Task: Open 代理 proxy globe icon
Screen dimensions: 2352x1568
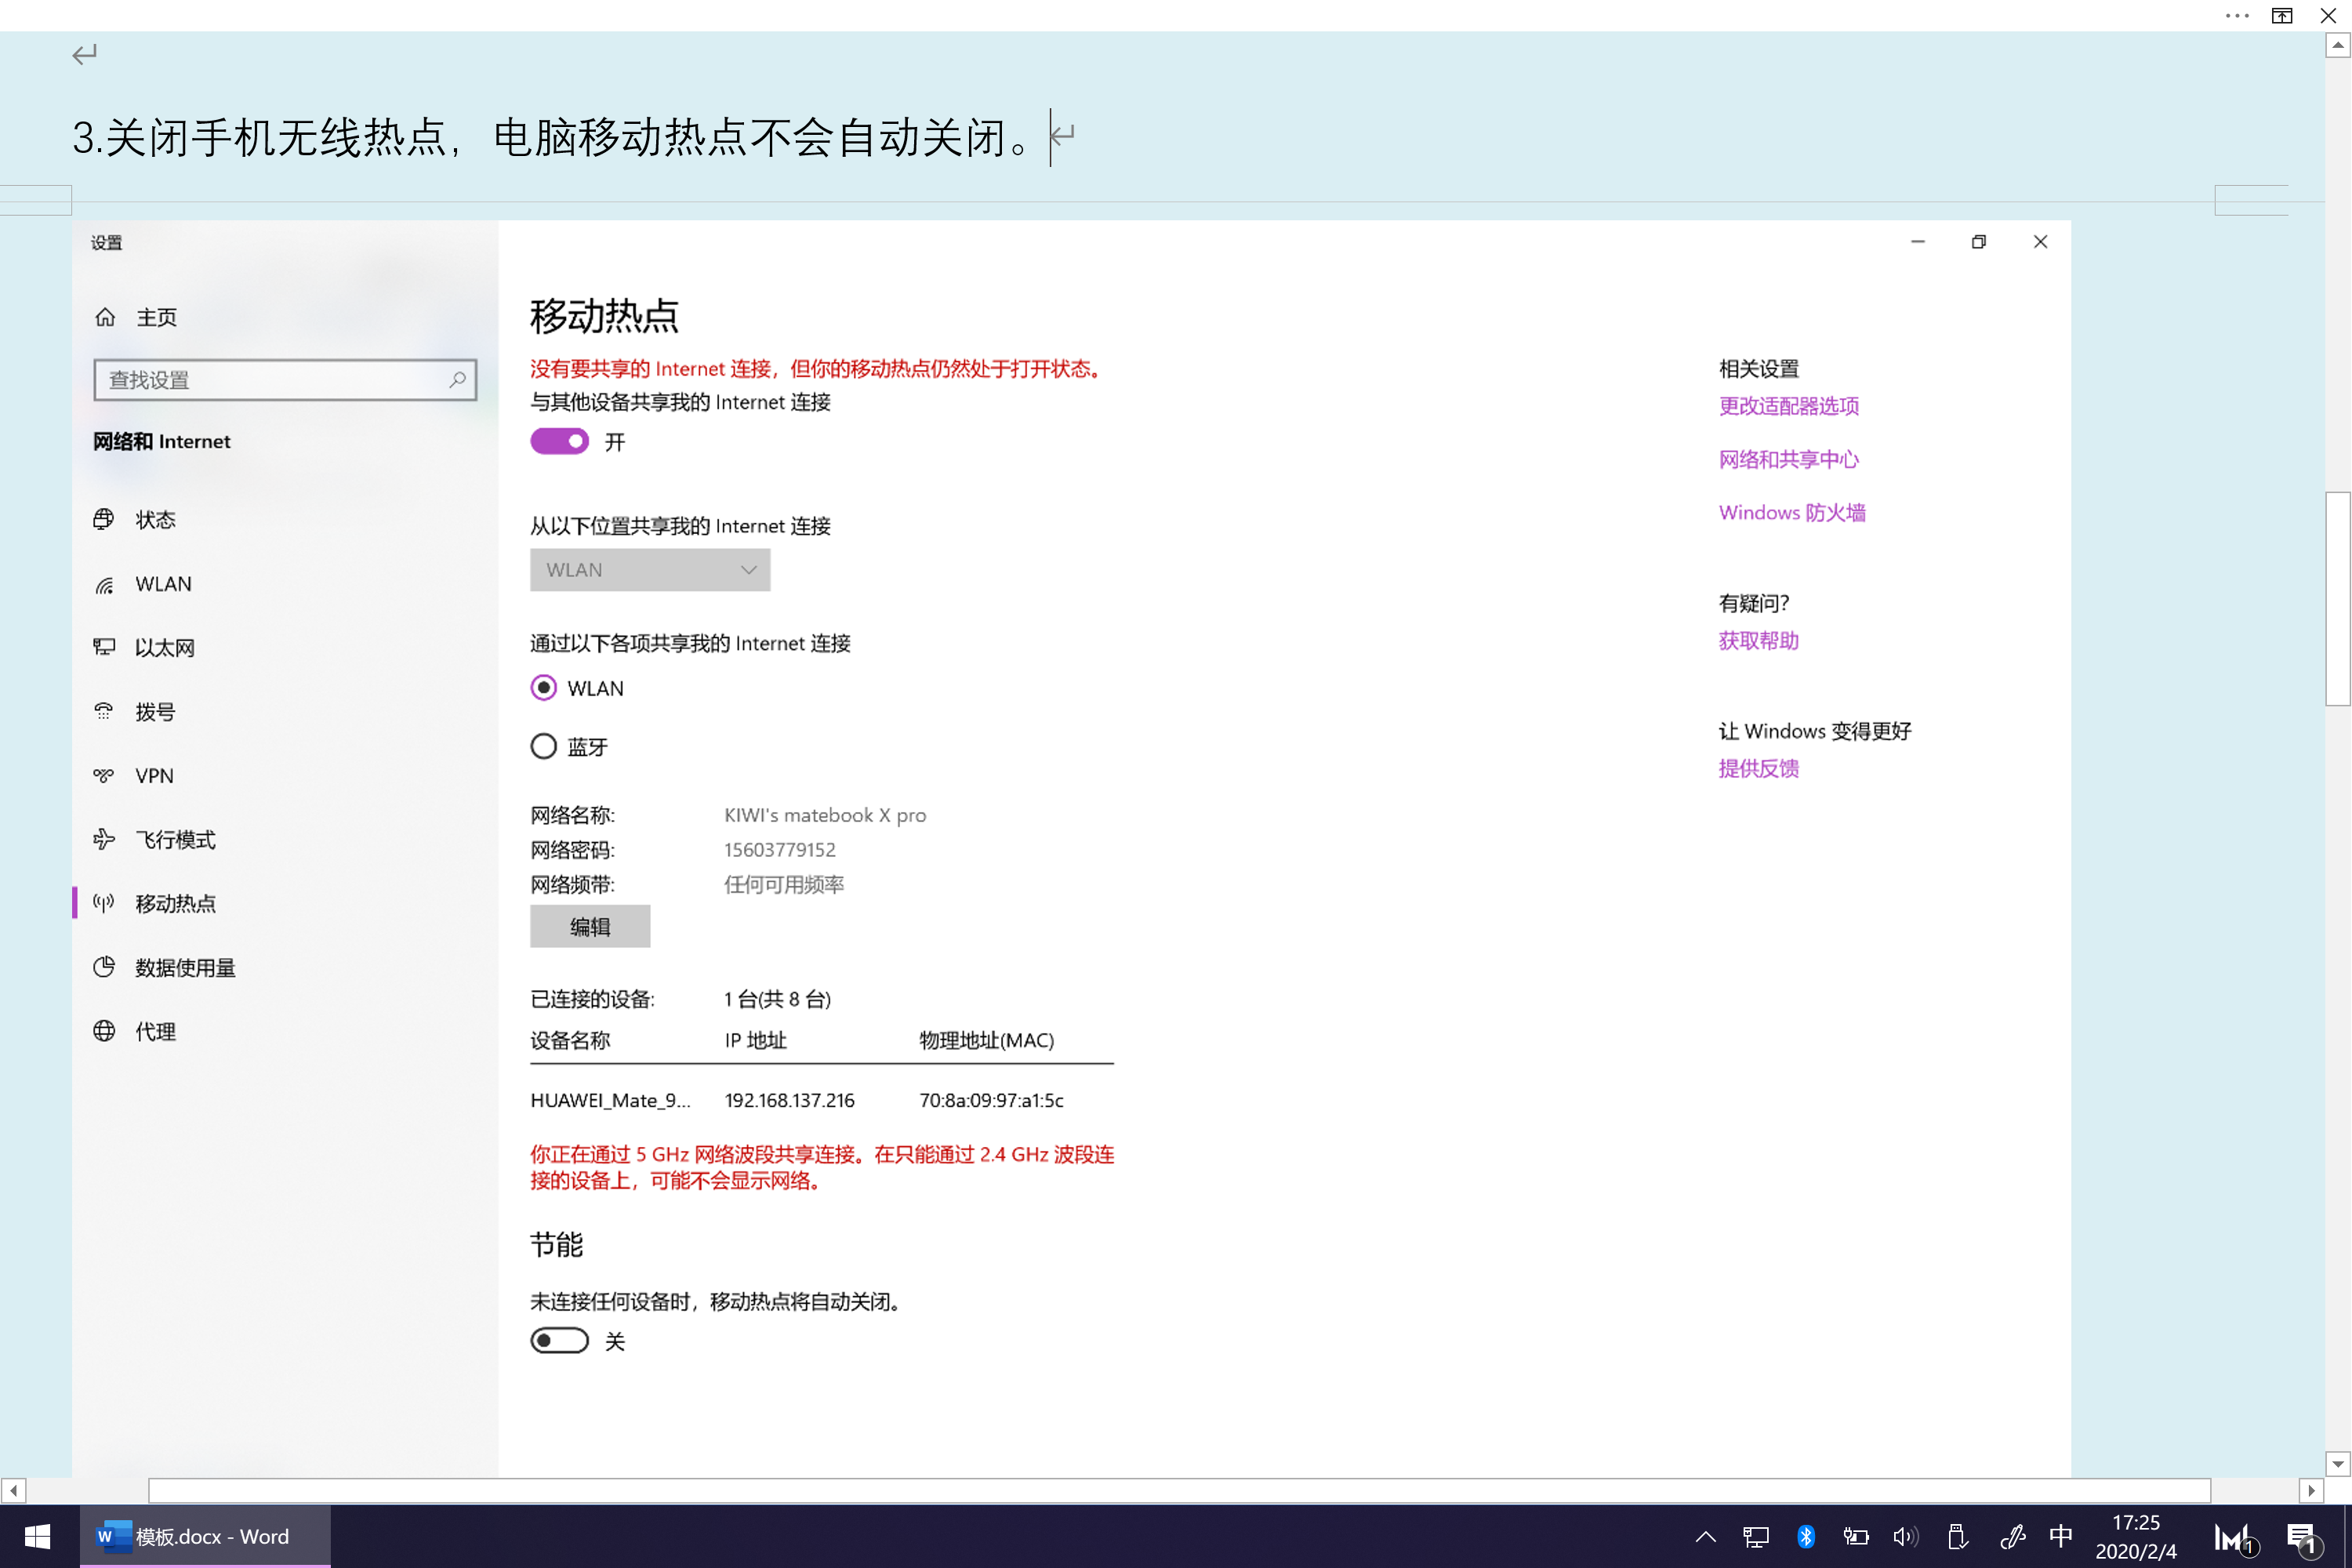Action: pyautogui.click(x=104, y=1031)
